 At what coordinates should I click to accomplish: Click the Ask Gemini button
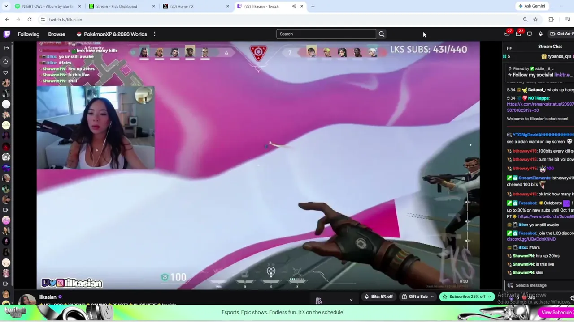[532, 6]
